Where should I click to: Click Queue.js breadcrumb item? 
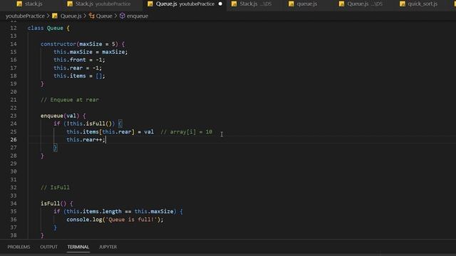coord(71,16)
